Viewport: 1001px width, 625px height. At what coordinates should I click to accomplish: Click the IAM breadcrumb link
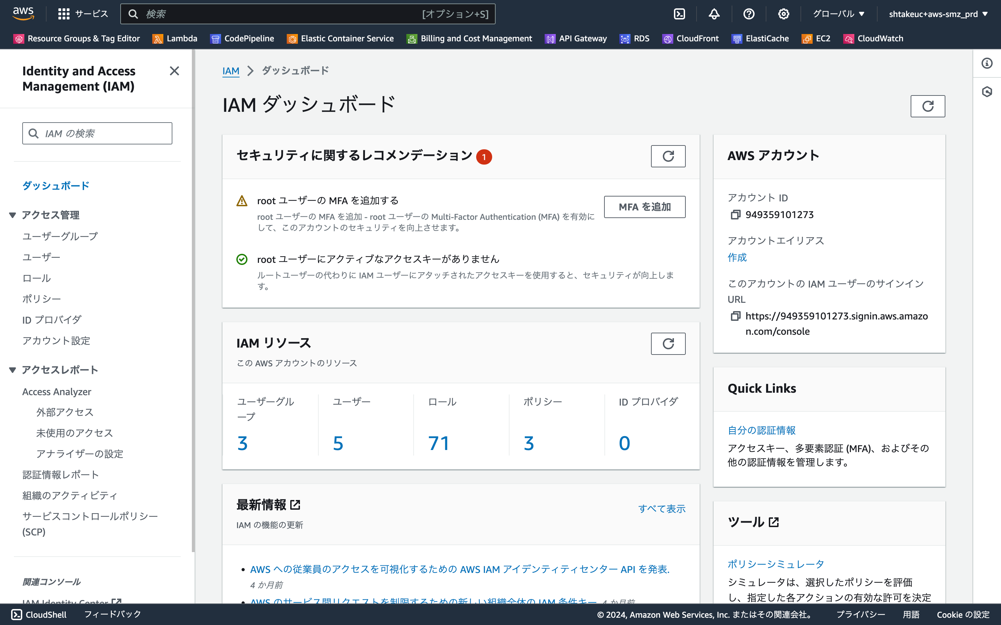click(231, 71)
